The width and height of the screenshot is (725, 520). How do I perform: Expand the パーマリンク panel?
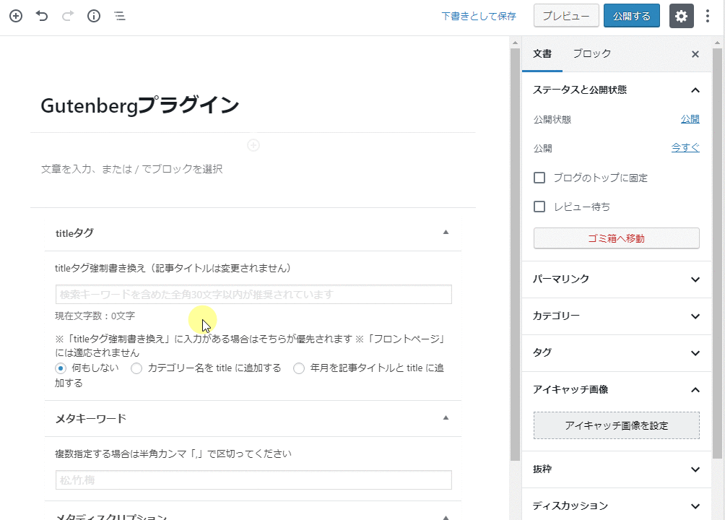(617, 279)
